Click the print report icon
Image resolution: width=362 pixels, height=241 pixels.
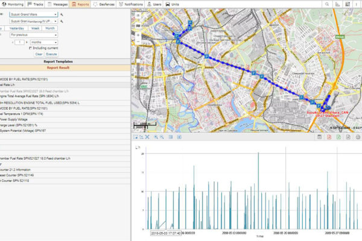(358, 137)
